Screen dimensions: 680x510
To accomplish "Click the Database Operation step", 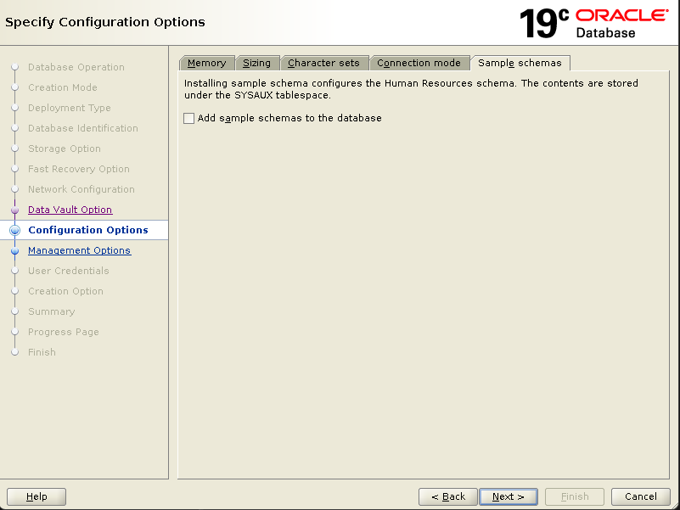I will [76, 67].
